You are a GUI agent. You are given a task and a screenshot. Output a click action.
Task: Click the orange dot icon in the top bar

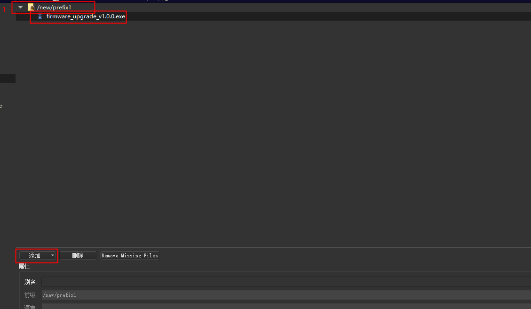[162, 1]
